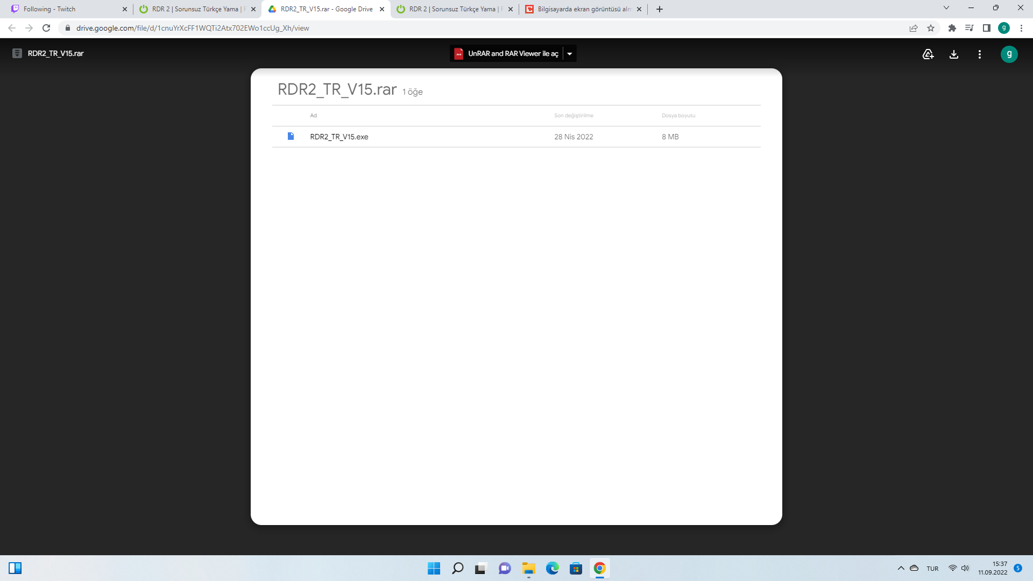Expand the open-with apps dropdown arrow
The height and width of the screenshot is (581, 1033).
pos(570,54)
